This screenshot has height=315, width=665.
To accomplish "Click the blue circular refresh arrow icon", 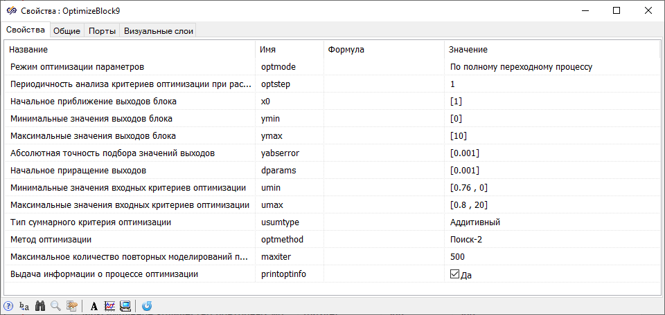I will (x=148, y=306).
